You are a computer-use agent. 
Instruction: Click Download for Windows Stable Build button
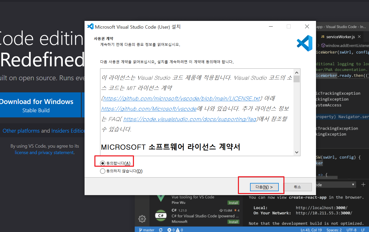pyautogui.click(x=40, y=105)
